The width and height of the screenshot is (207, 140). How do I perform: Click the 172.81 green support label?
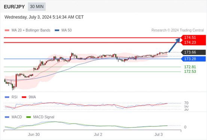[190, 67]
